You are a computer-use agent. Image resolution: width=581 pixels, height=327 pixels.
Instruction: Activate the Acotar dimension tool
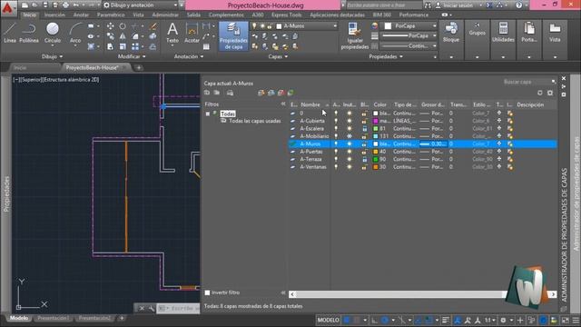(x=192, y=33)
